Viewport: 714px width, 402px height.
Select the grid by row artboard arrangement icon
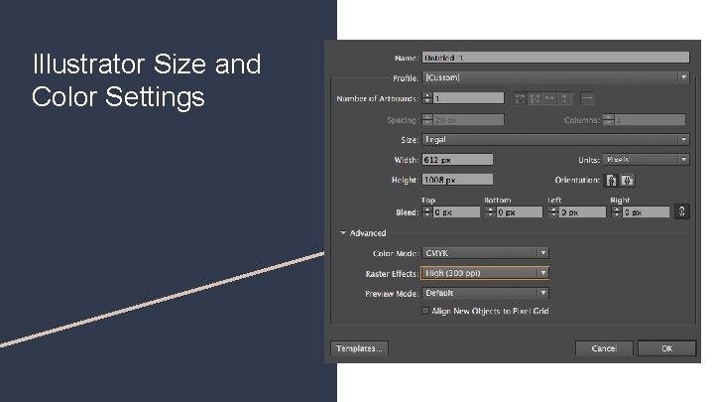point(520,98)
